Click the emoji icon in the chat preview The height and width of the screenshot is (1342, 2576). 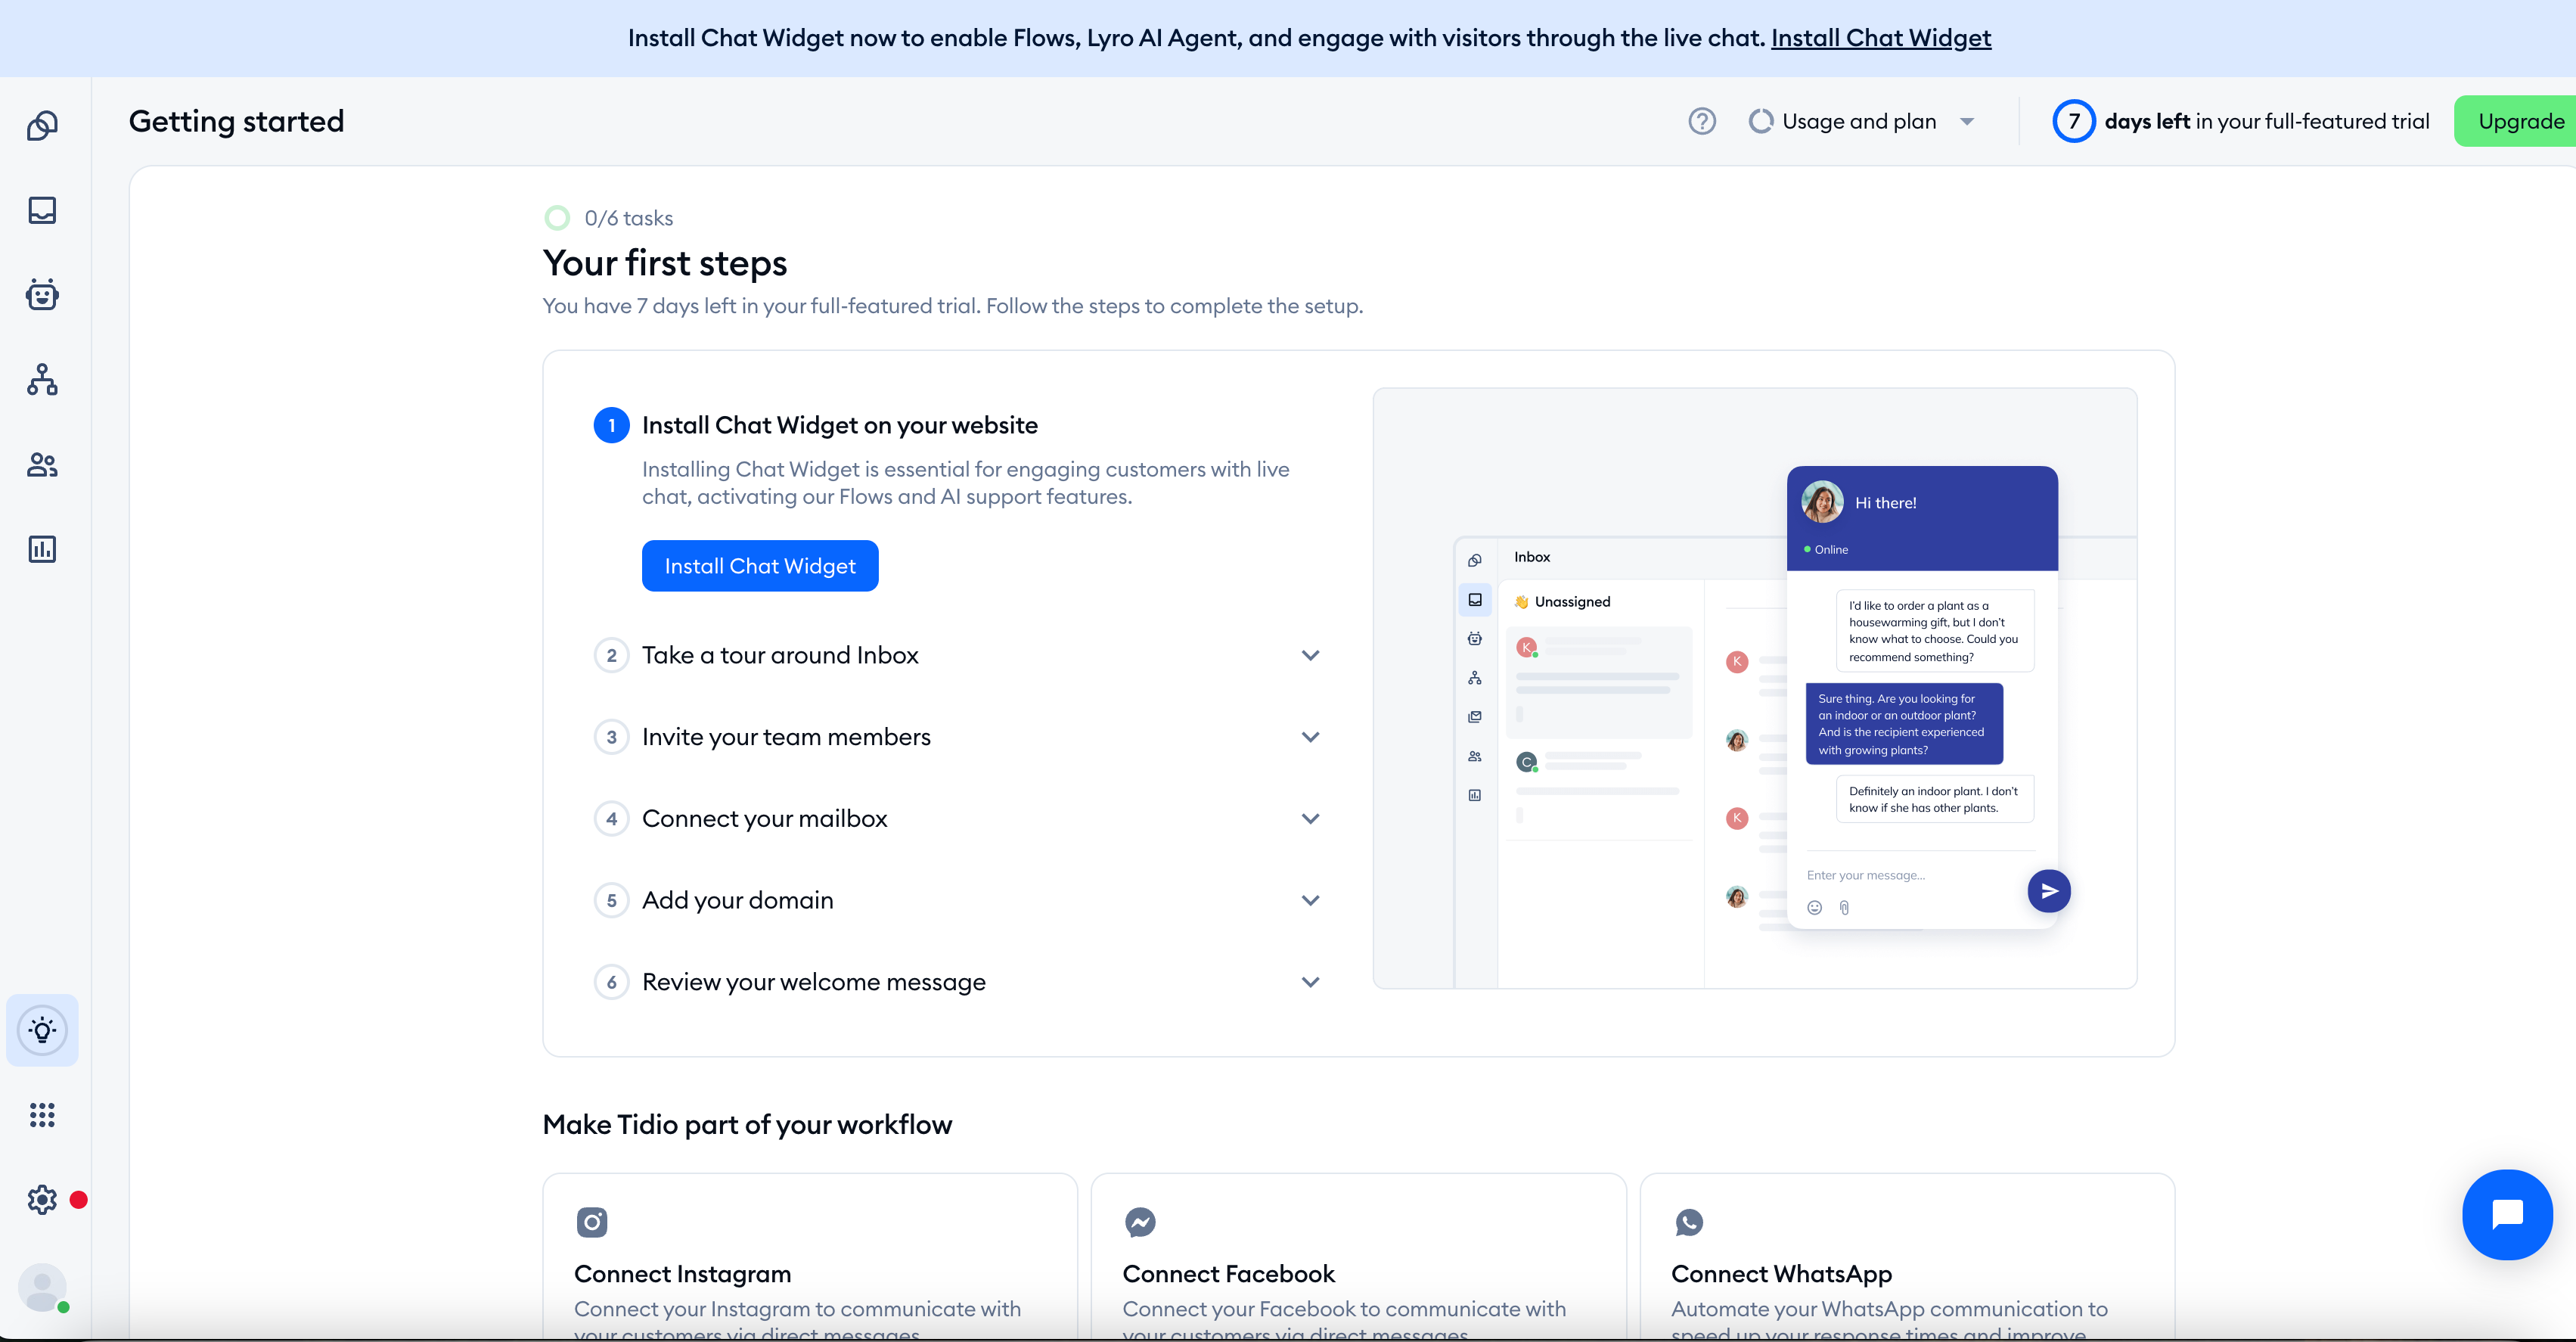[1815, 908]
